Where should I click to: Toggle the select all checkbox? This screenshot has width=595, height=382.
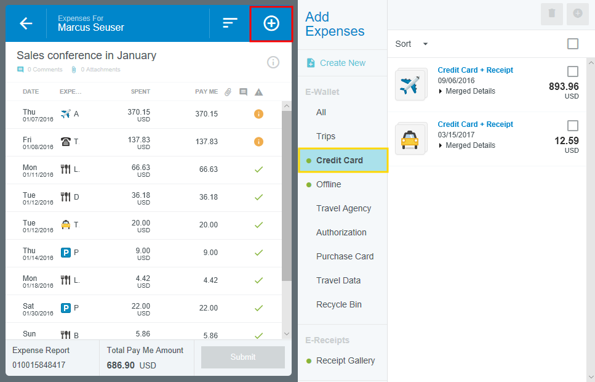pyautogui.click(x=573, y=44)
